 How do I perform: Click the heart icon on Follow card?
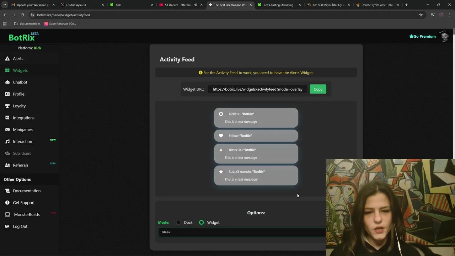pyautogui.click(x=221, y=135)
